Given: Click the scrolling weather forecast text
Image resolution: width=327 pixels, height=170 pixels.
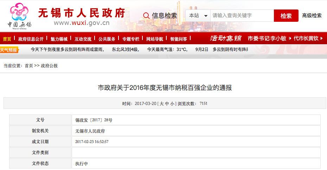Looking at the screenshot, I should coord(139,50).
